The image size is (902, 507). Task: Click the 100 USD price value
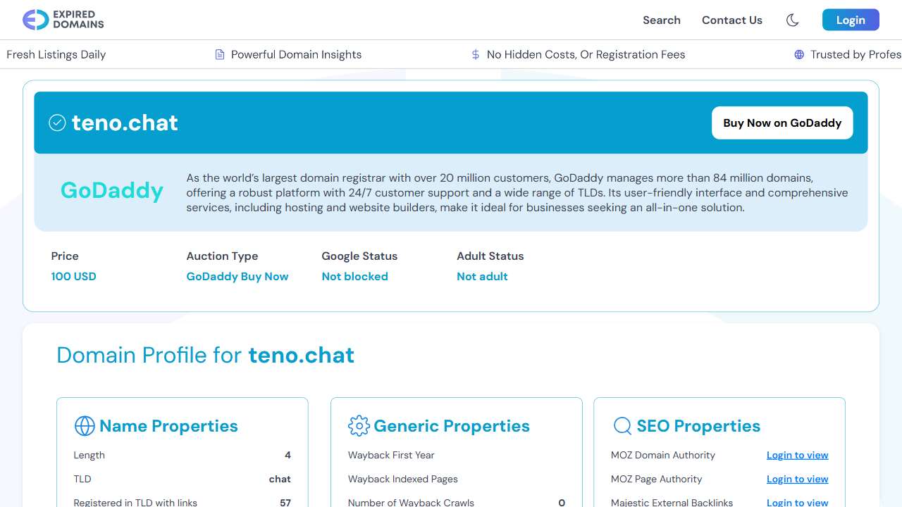(73, 277)
